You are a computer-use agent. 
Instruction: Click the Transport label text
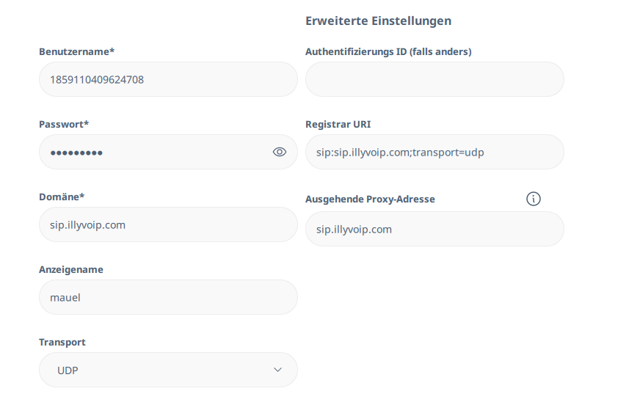62,343
